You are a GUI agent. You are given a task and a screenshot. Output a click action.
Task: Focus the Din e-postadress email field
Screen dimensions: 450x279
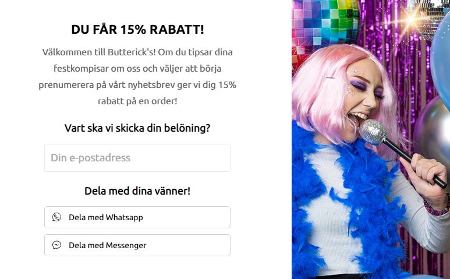137,158
